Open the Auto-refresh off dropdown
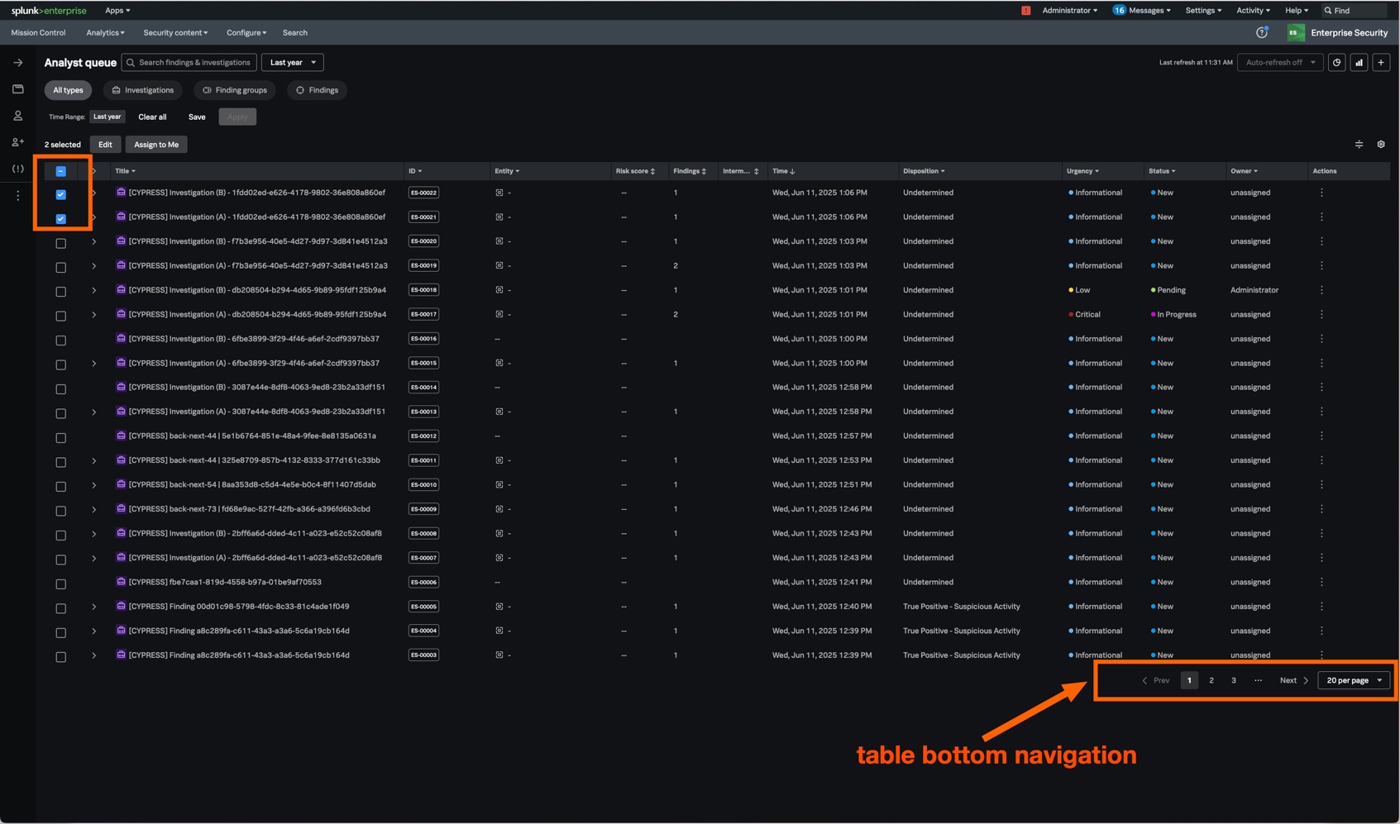This screenshot has width=1400, height=824. point(1279,62)
